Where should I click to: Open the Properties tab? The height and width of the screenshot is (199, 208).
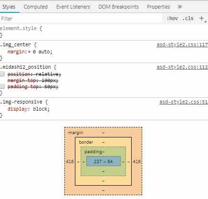158,7
